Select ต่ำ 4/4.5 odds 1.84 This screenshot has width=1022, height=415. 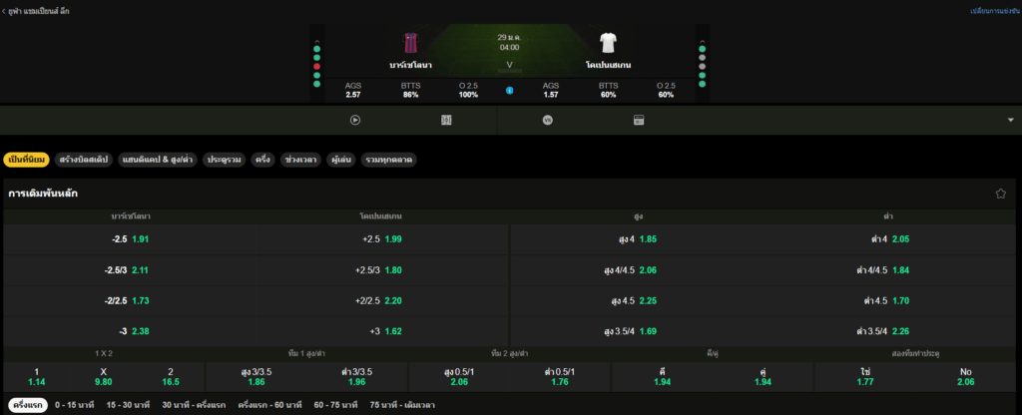[889, 269]
